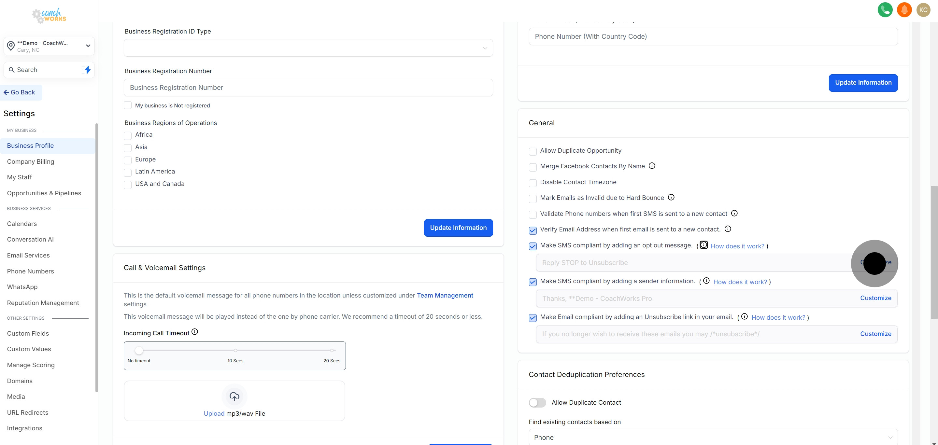Click the info icon next to Incoming Call Timeout
Screen dimensions: 938x445
[195, 331]
